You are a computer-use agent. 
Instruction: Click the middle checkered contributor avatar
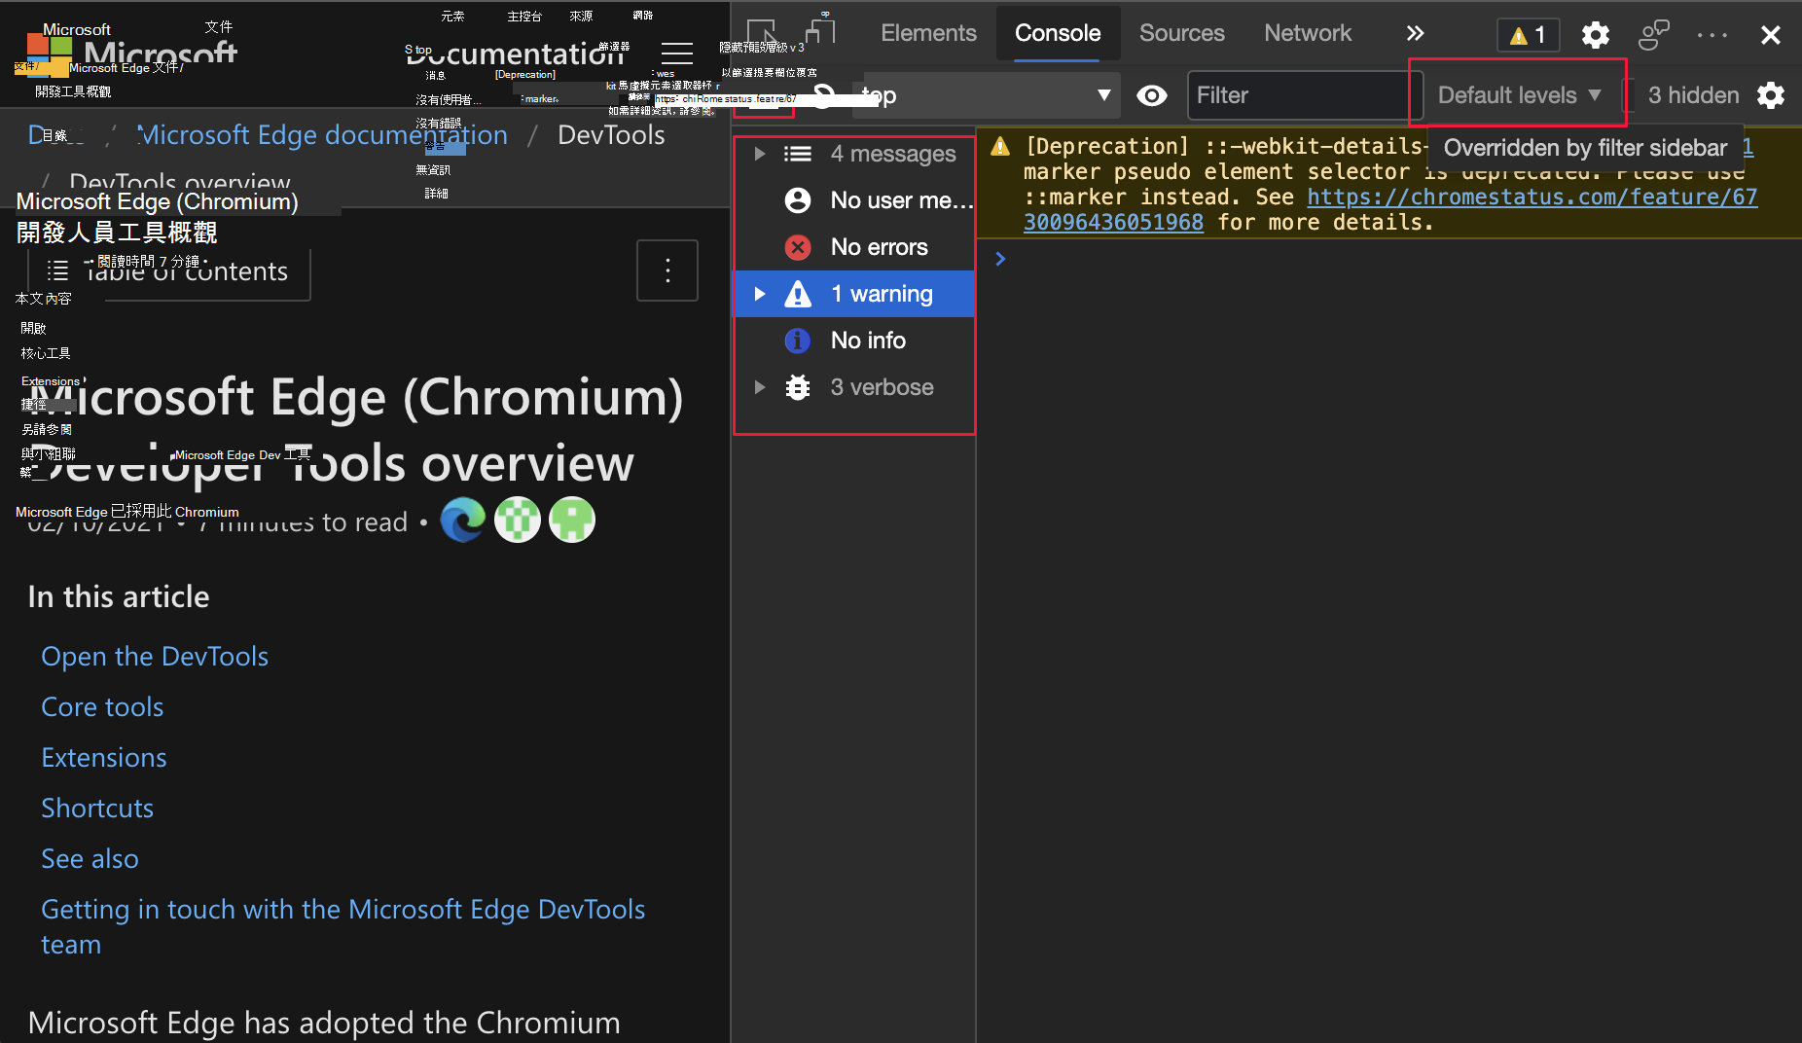coord(518,520)
